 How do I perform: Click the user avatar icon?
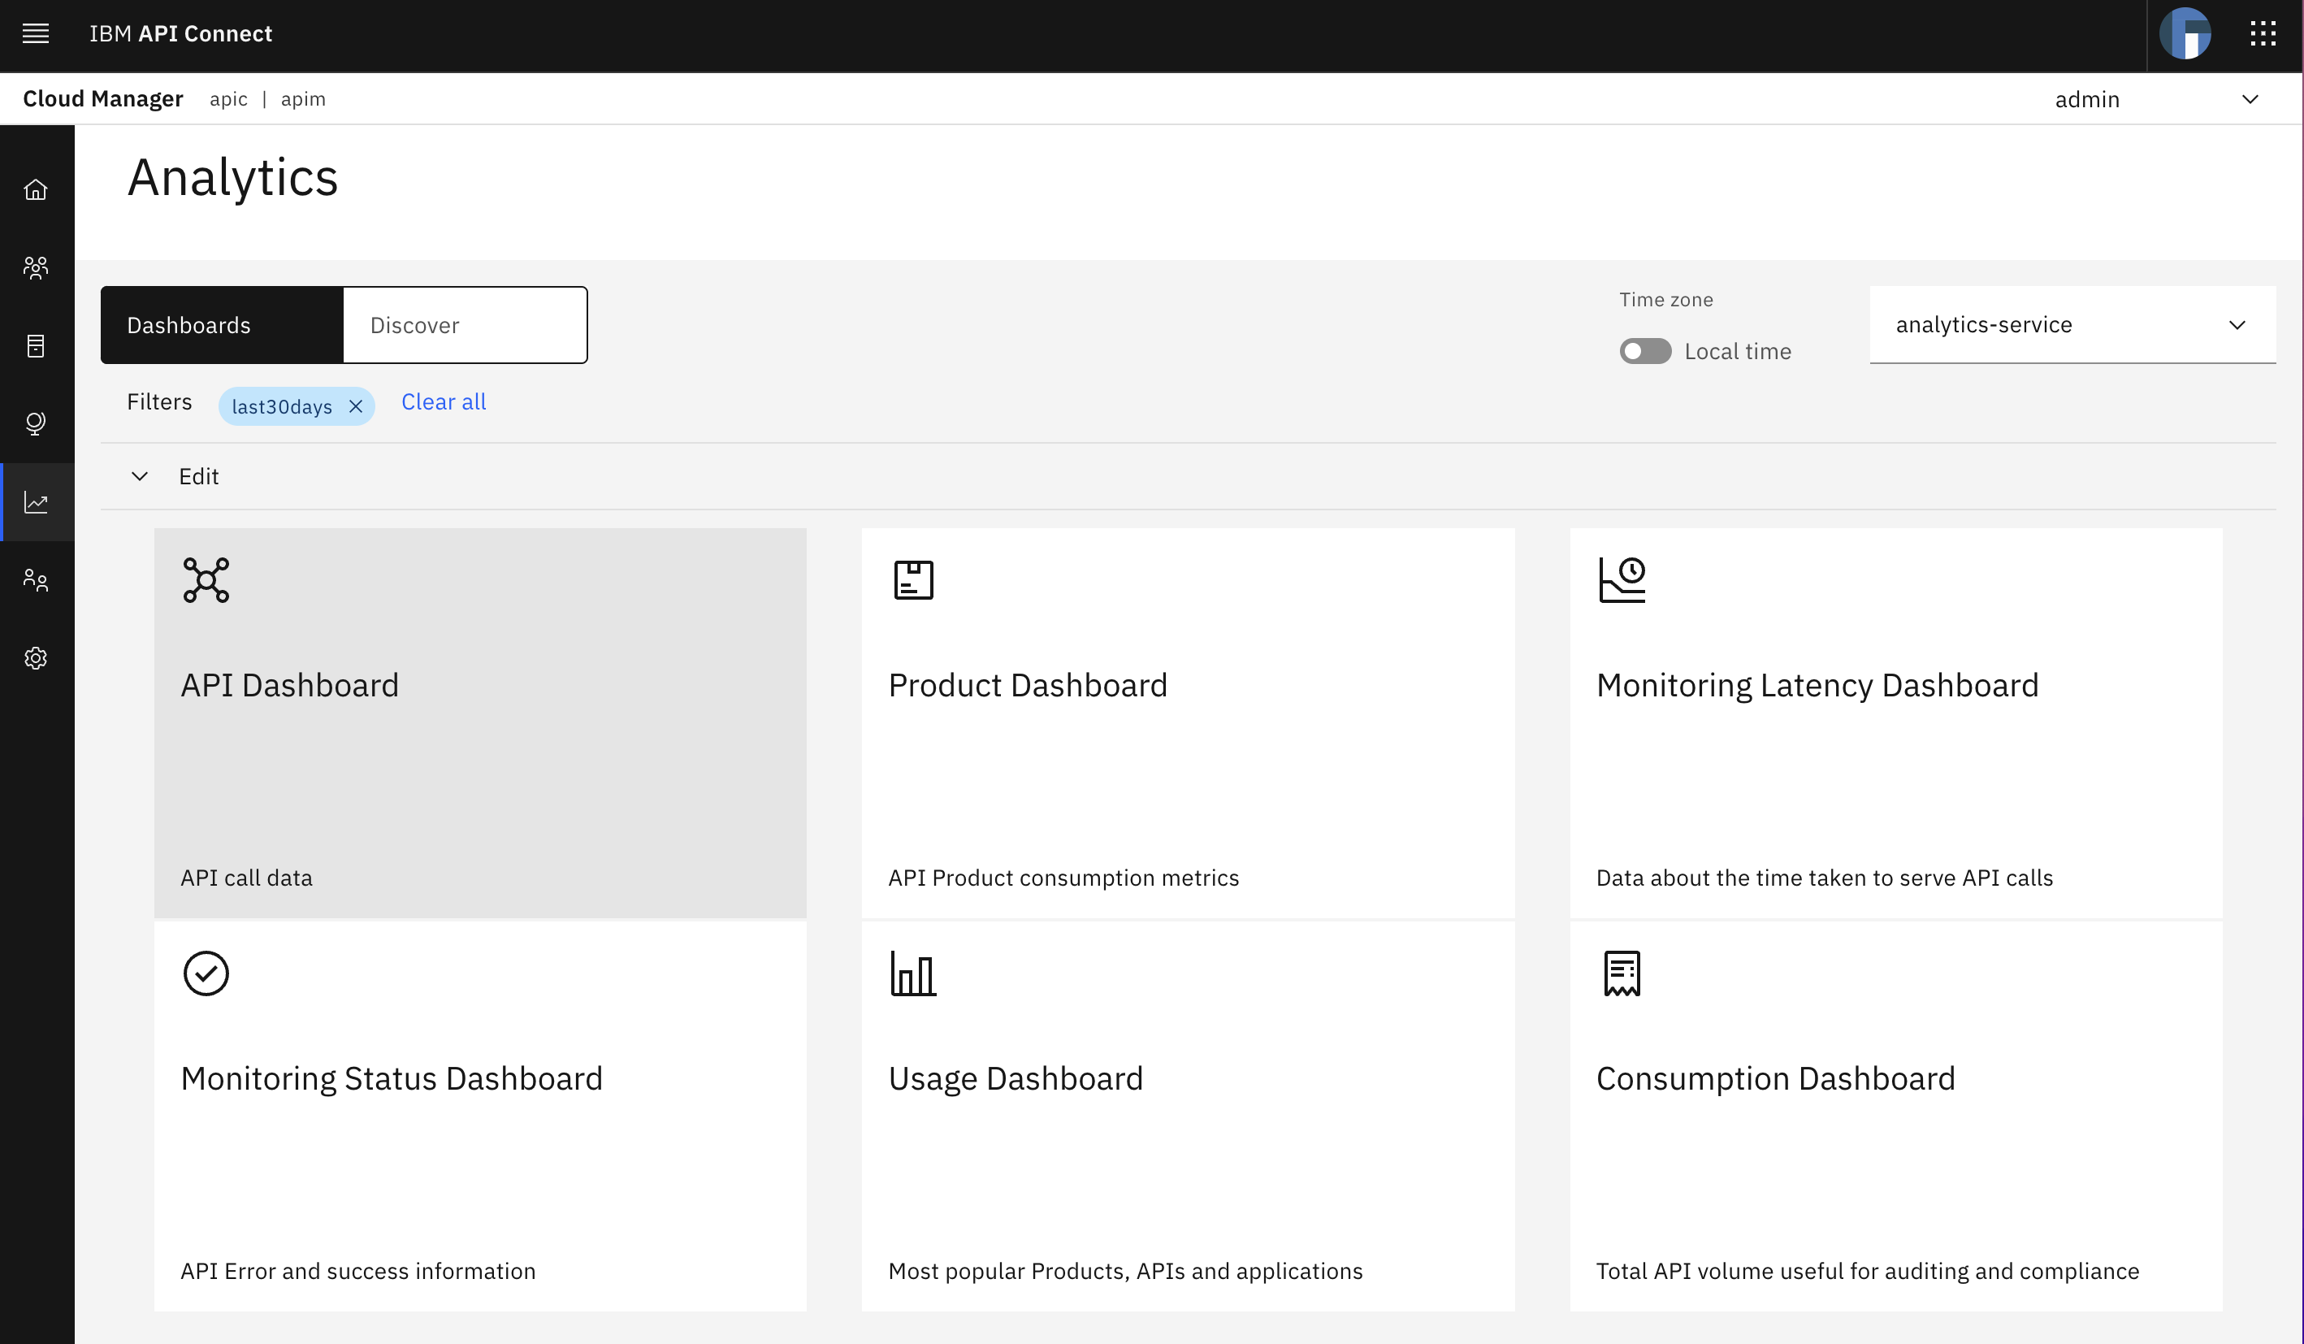click(2185, 34)
